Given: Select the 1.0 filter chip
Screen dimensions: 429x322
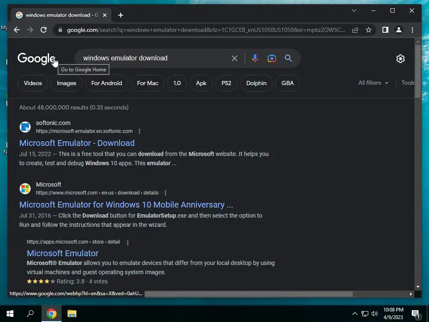Looking at the screenshot, I should click(x=177, y=83).
